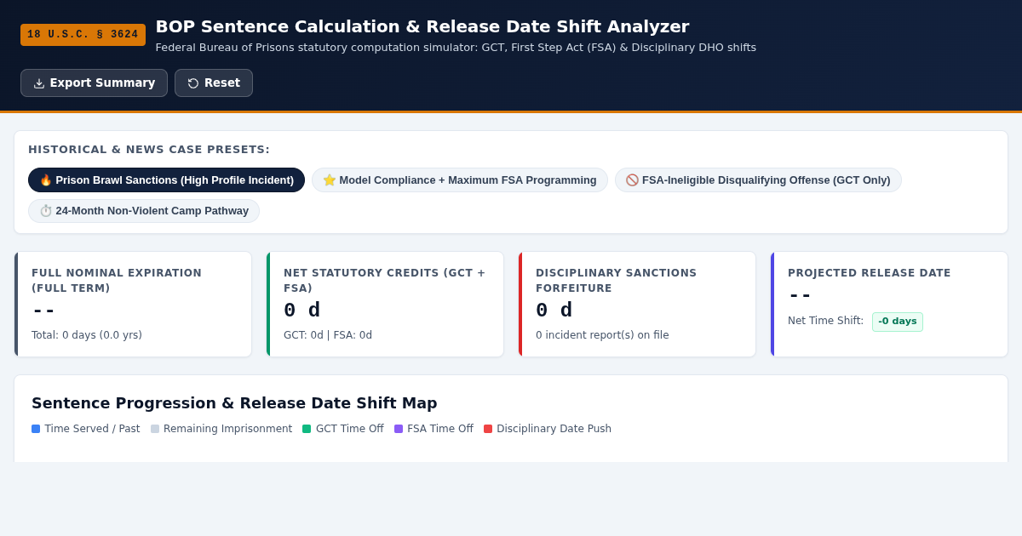Viewport: 1022px width, 536px height.
Task: Click the Disciplinary Sanctions Forfeiture card title
Action: pyautogui.click(x=617, y=281)
